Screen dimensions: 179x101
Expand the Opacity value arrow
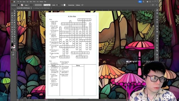point(60,5)
